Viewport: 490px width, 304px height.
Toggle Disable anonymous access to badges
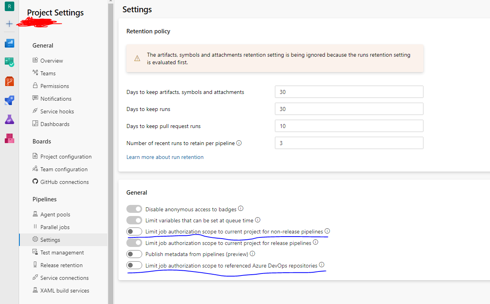coord(134,209)
